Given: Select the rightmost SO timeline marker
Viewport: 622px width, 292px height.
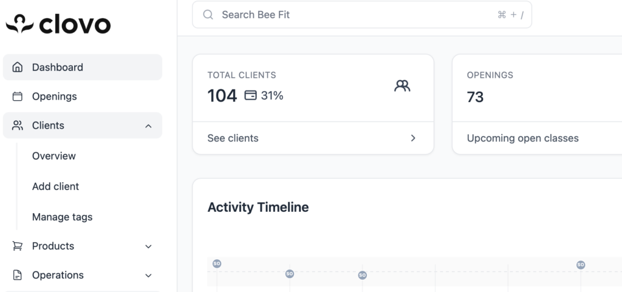Looking at the screenshot, I should (581, 265).
